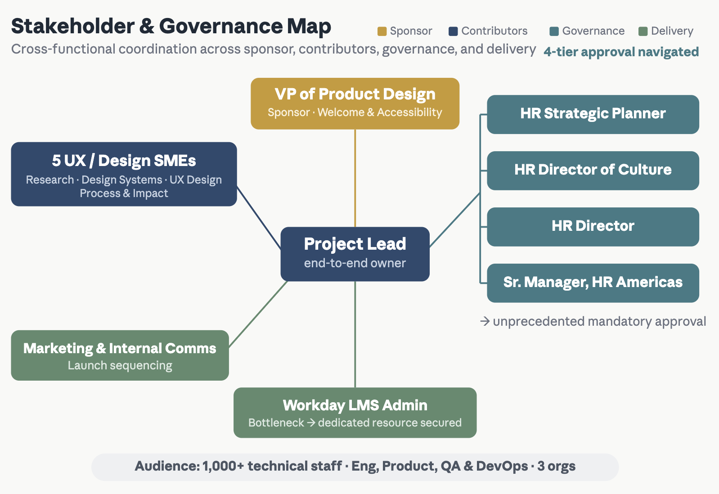The width and height of the screenshot is (719, 494).
Task: Click the Contributors navy legend swatch
Action: point(453,31)
